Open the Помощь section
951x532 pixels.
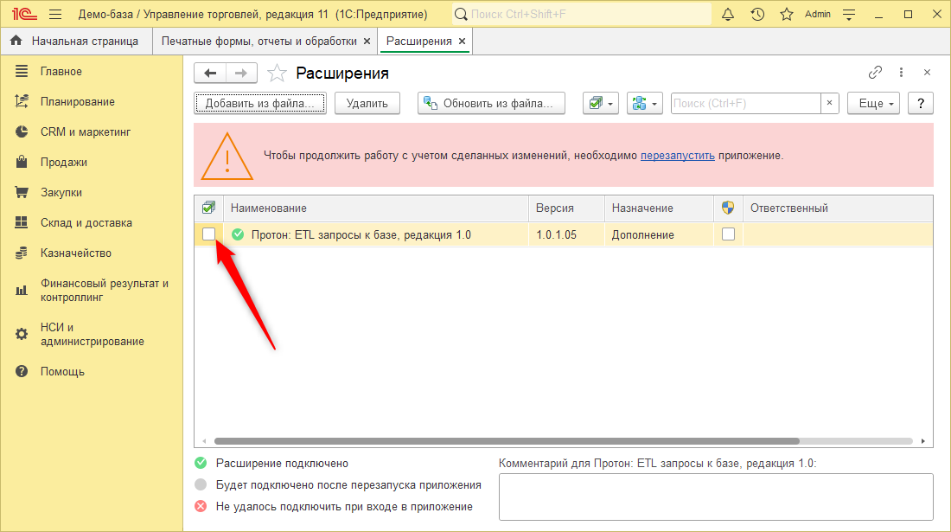point(62,372)
